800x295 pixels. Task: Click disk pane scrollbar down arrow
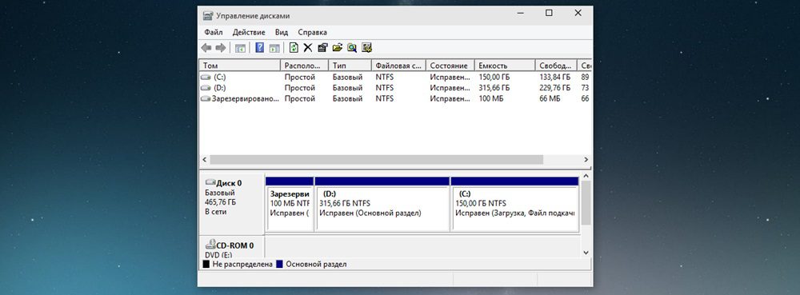click(x=586, y=253)
